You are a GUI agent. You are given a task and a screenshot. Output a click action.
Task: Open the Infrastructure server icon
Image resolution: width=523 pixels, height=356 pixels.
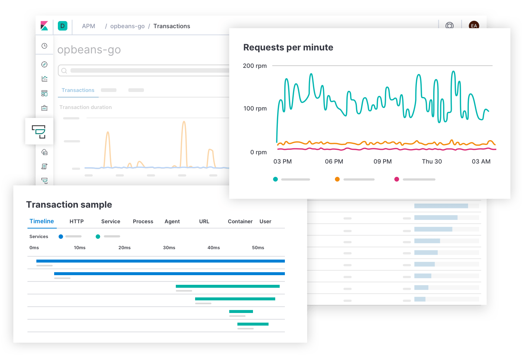(x=45, y=152)
